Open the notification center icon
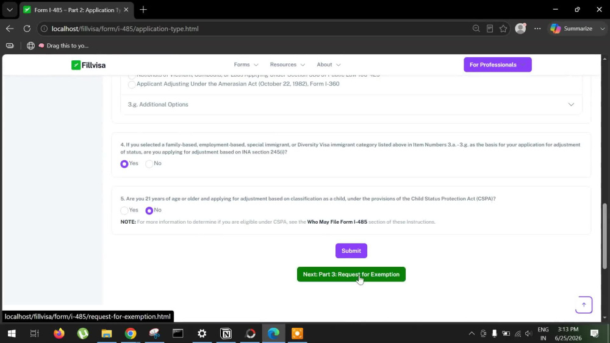Image resolution: width=610 pixels, height=343 pixels. (x=594, y=333)
